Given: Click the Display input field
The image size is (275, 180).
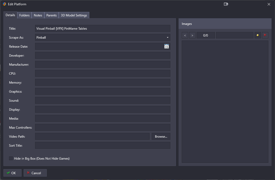Looking at the screenshot, I should coord(103,109).
